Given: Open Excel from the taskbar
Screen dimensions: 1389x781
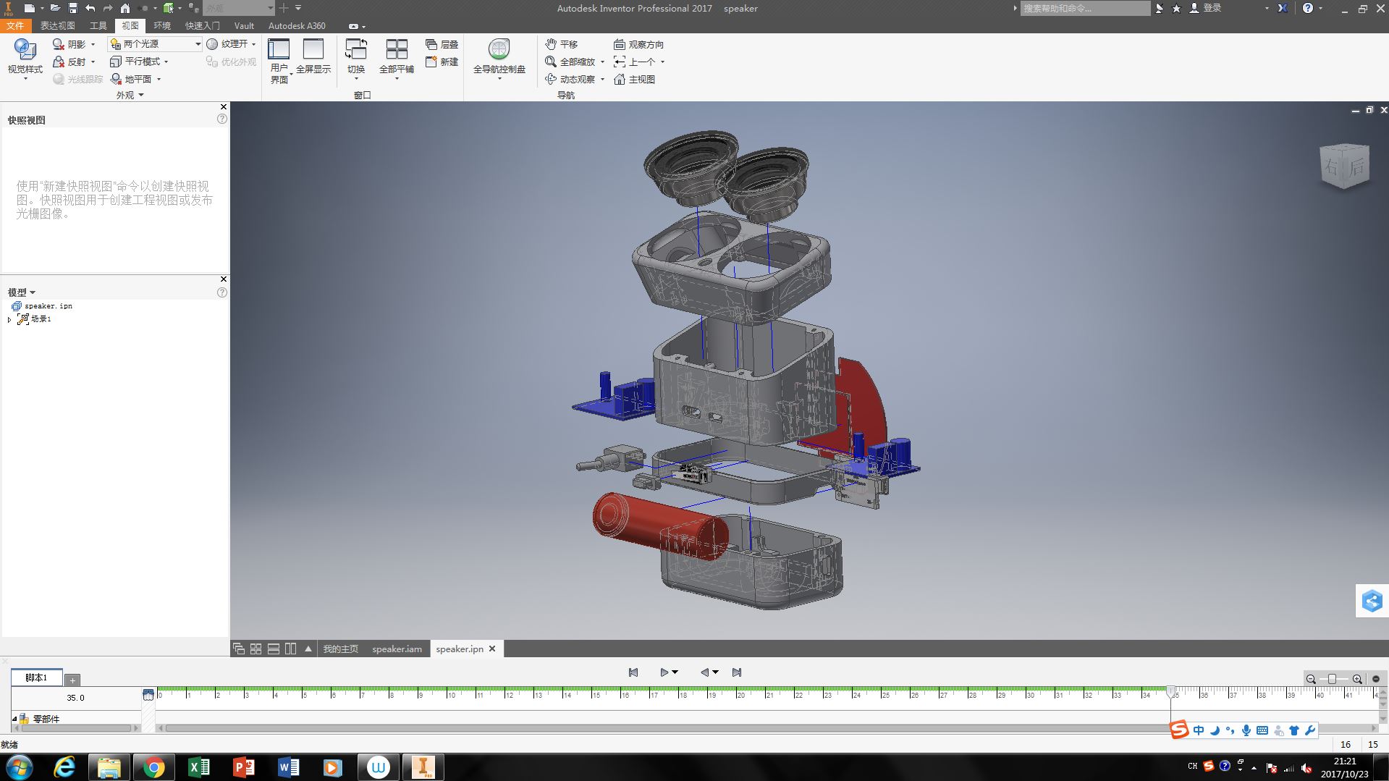Looking at the screenshot, I should click(x=198, y=767).
